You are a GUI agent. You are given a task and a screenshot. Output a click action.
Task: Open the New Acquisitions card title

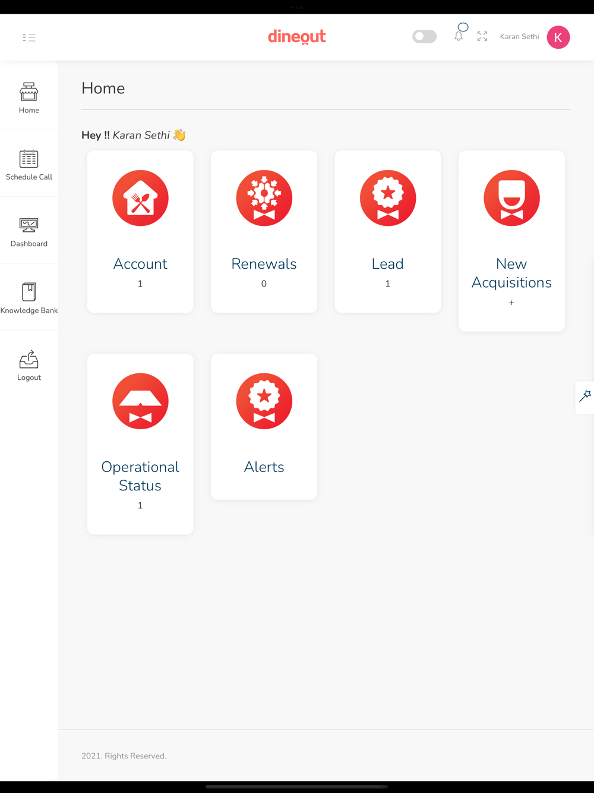(x=511, y=273)
